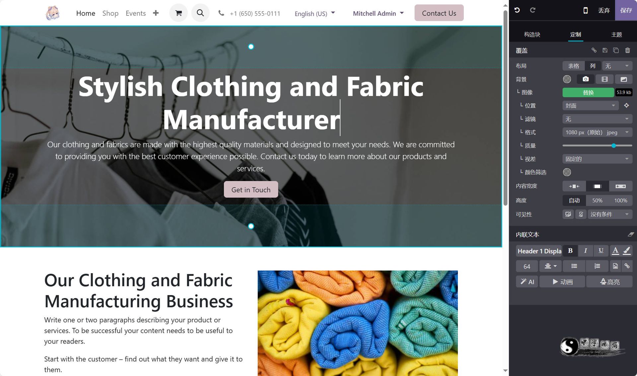Screen dimensions: 637x376
Task: Open the 位置 dropdown showing 封面
Action: [x=591, y=105]
